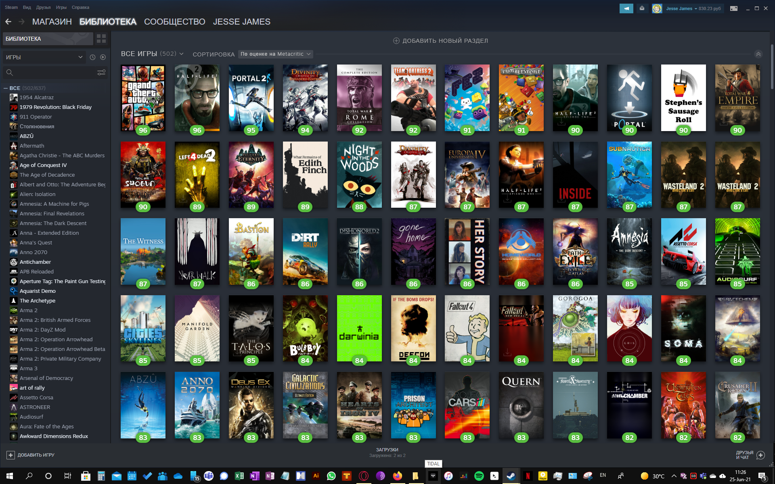Open Stephen's Sausage Roll cover
The image size is (775, 484).
(683, 98)
